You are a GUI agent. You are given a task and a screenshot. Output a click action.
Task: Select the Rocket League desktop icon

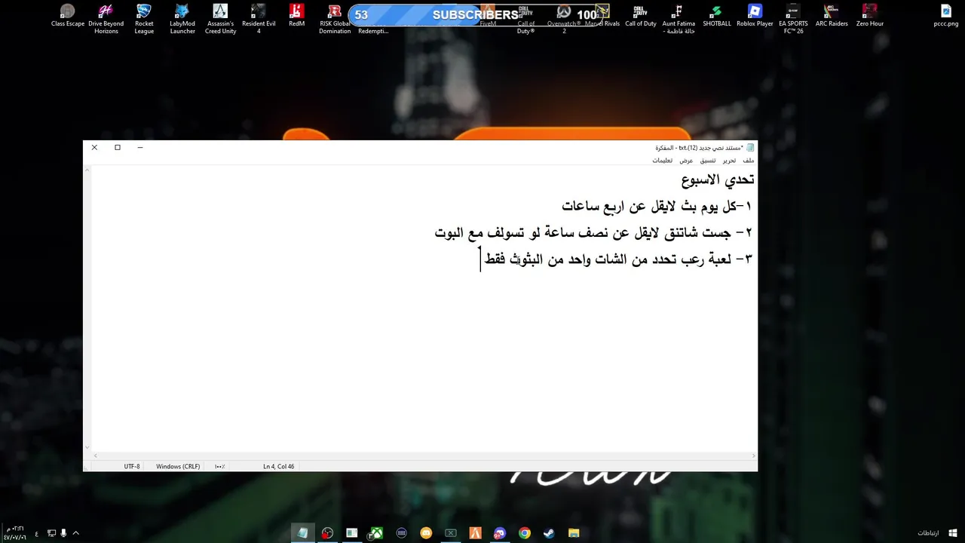point(144,19)
